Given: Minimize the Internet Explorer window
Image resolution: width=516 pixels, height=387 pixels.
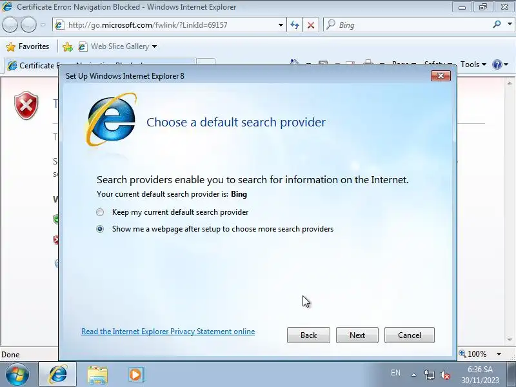Looking at the screenshot, I should point(462,7).
